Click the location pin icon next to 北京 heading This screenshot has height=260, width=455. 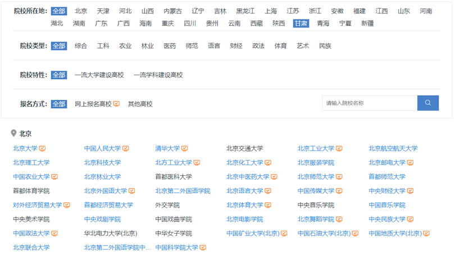tap(13, 133)
